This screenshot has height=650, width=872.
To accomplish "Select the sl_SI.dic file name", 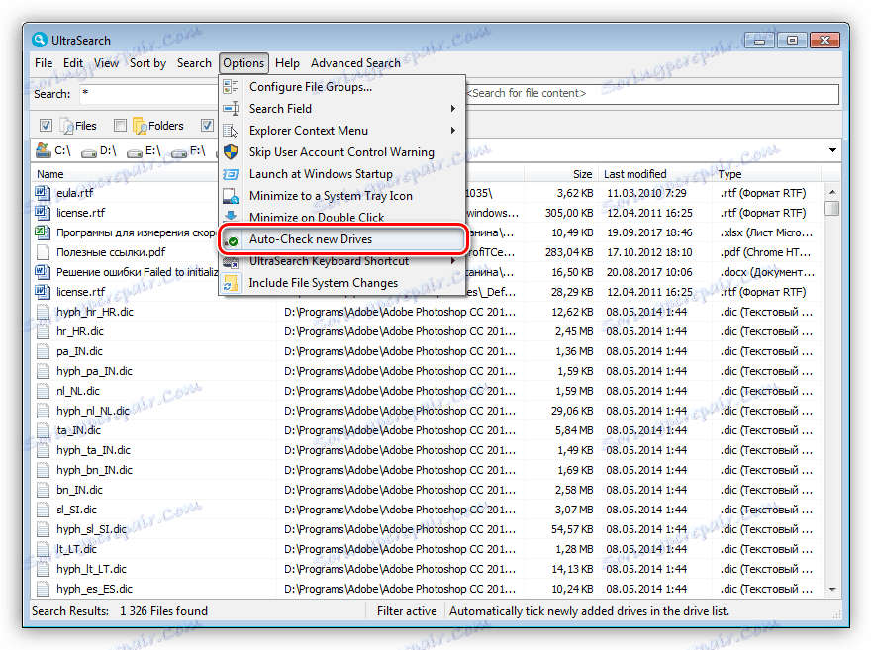I will click(76, 510).
